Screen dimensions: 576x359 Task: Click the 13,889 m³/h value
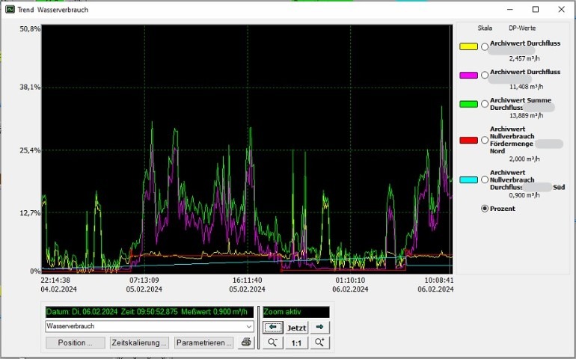[x=526, y=115]
